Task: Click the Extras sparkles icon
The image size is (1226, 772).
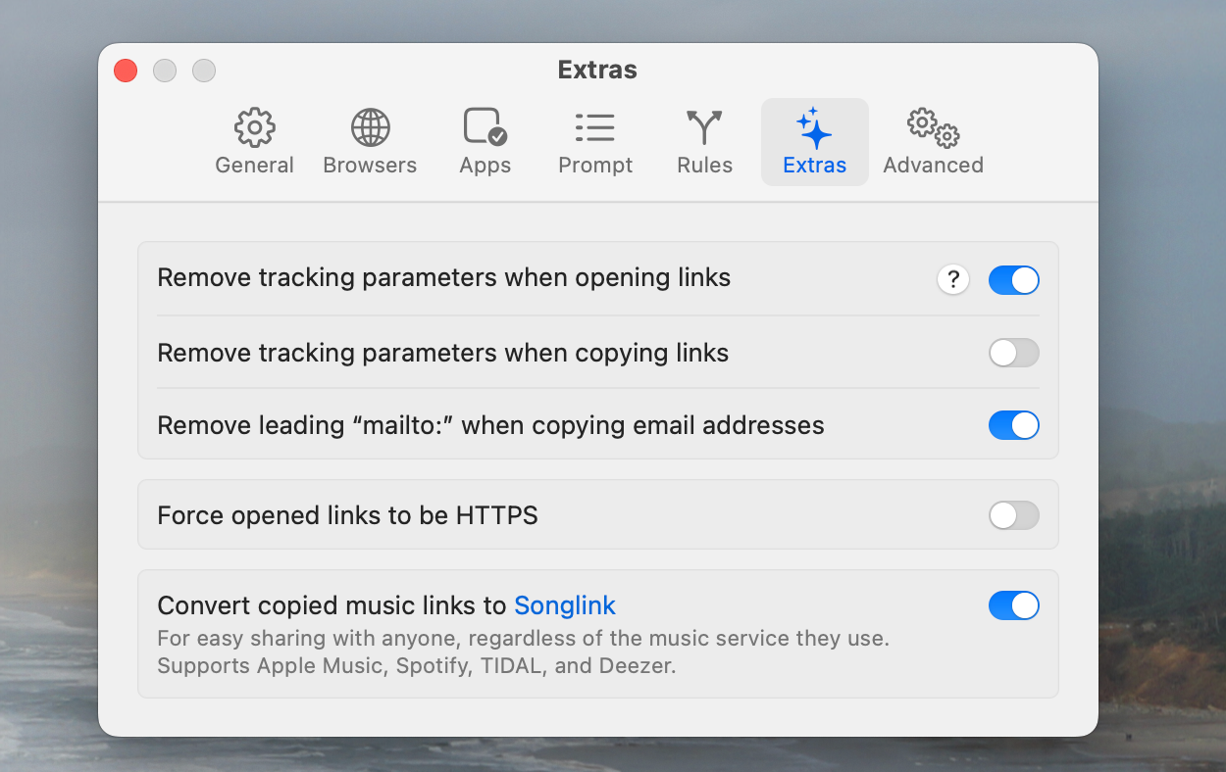Action: [x=814, y=128]
